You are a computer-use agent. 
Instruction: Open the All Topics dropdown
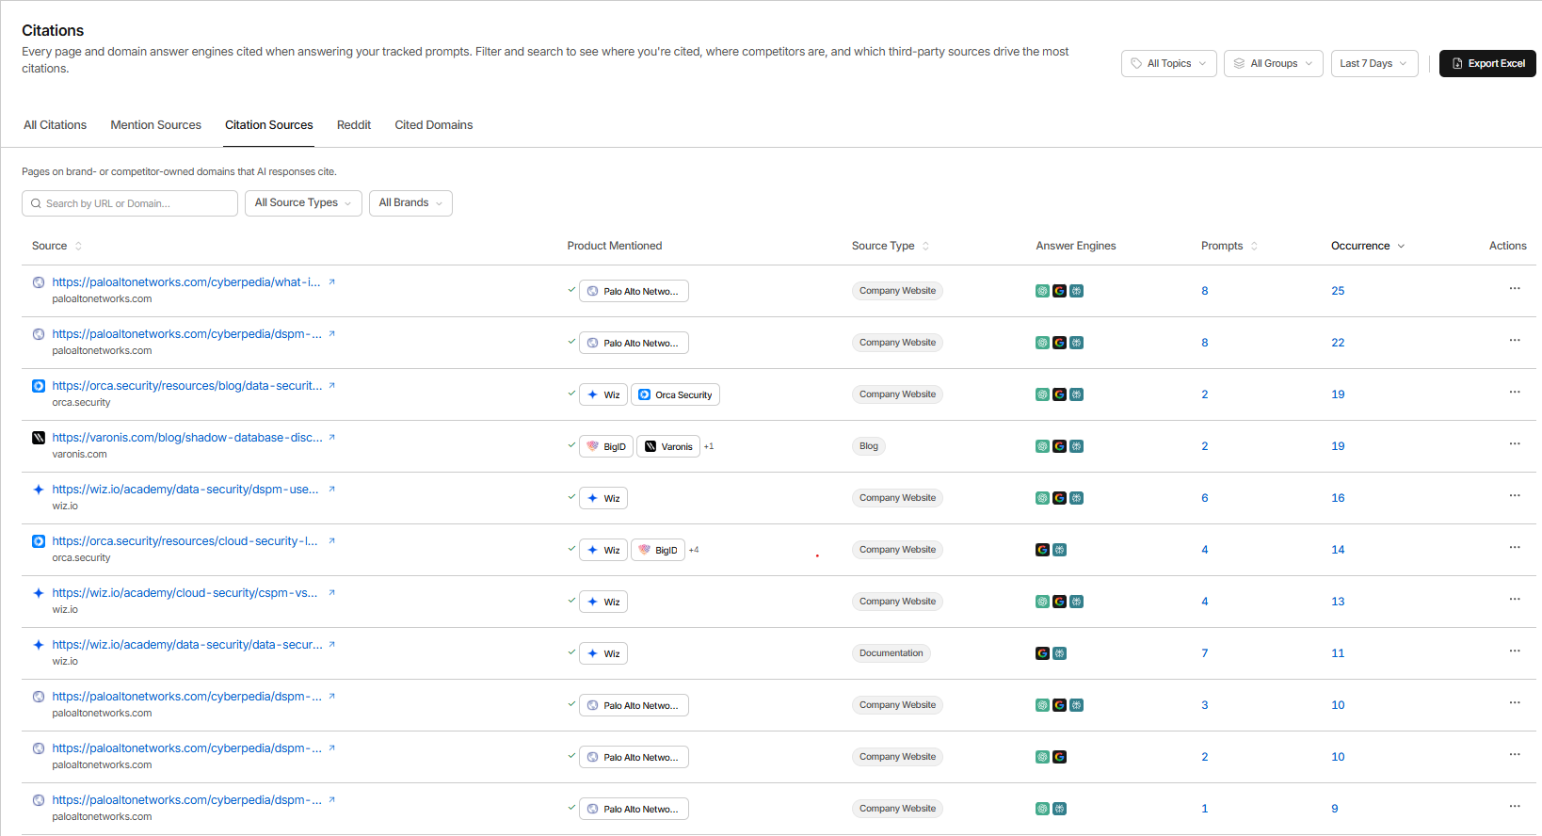(x=1168, y=64)
